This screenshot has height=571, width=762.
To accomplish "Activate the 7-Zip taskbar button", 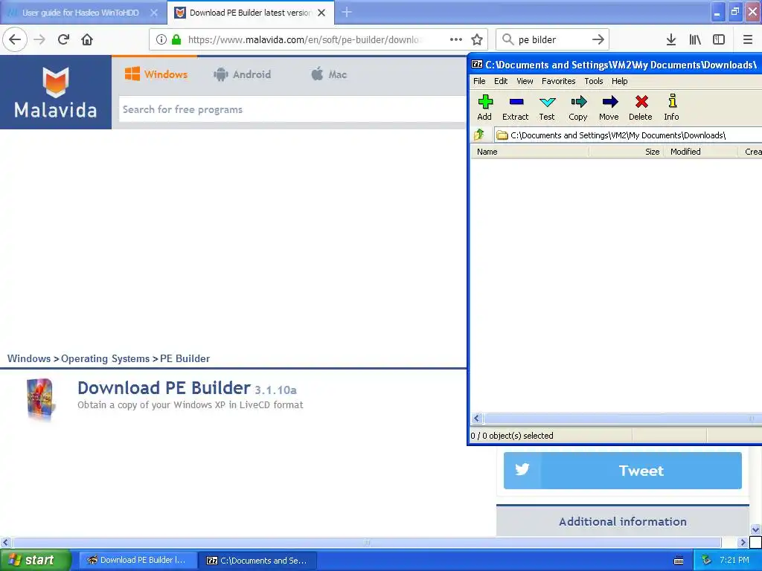I will pyautogui.click(x=258, y=560).
